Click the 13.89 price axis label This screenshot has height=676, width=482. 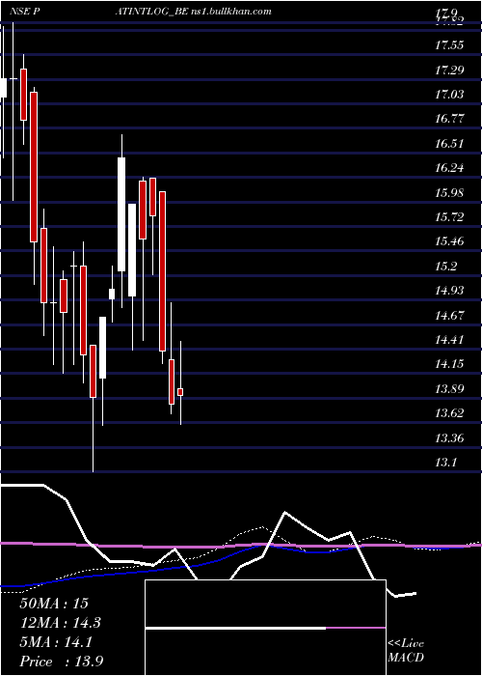click(449, 389)
